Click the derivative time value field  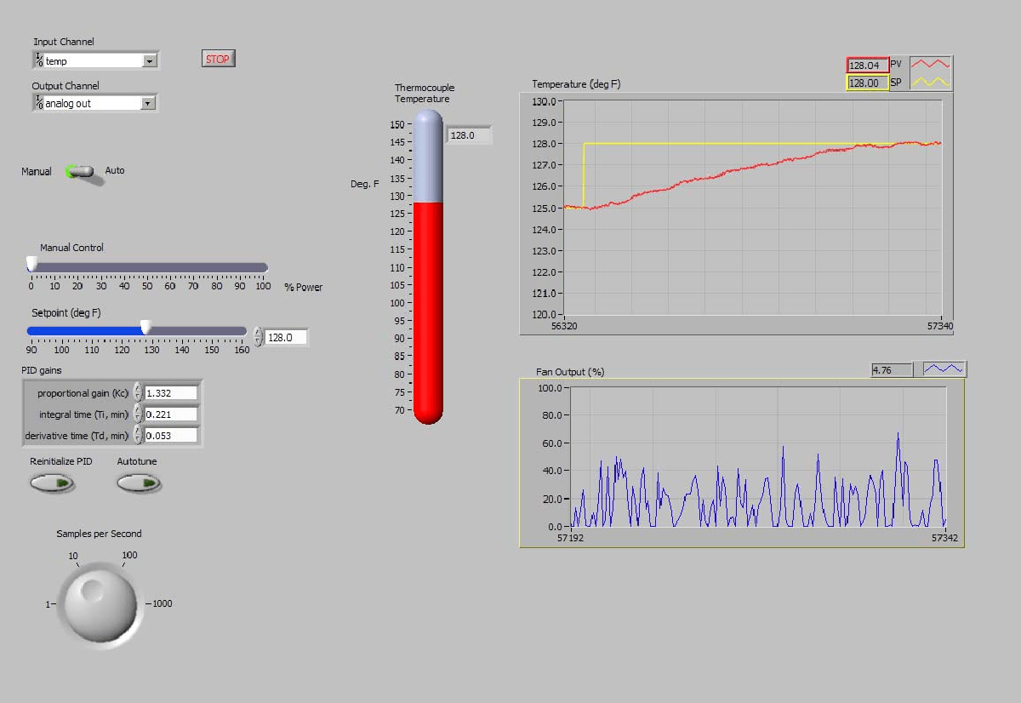coord(171,436)
